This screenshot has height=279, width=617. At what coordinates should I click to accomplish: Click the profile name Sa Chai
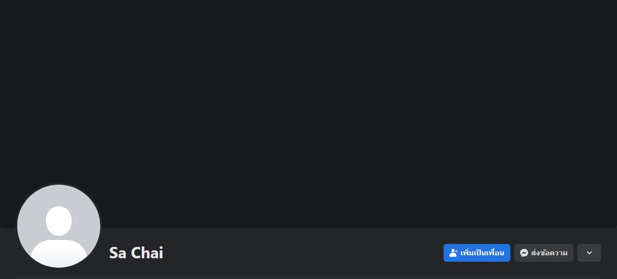[136, 253]
